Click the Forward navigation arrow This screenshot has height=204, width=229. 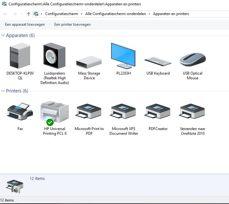pyautogui.click(x=15, y=14)
